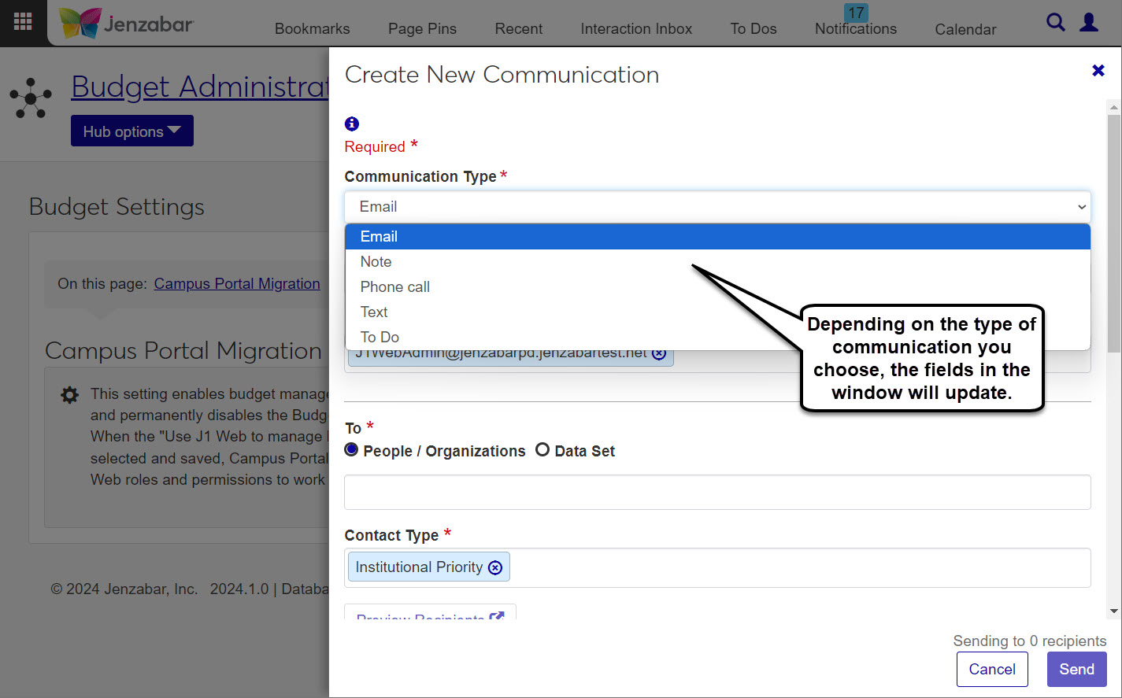1122x698 pixels.
Task: Choose To Do from the type list
Action: (x=380, y=338)
